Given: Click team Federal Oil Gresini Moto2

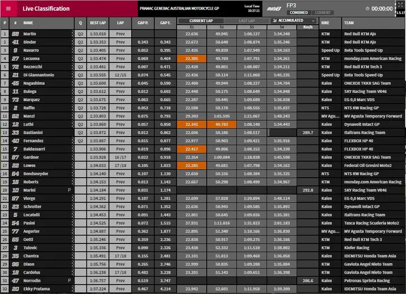Looking at the screenshot, I should point(368,165).
